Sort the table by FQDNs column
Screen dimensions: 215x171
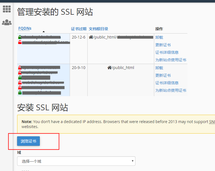point(25,28)
